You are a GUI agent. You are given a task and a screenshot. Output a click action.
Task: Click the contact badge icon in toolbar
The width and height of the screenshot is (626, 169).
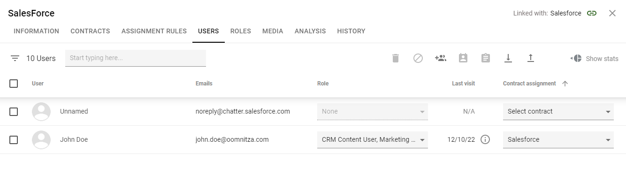tap(463, 58)
